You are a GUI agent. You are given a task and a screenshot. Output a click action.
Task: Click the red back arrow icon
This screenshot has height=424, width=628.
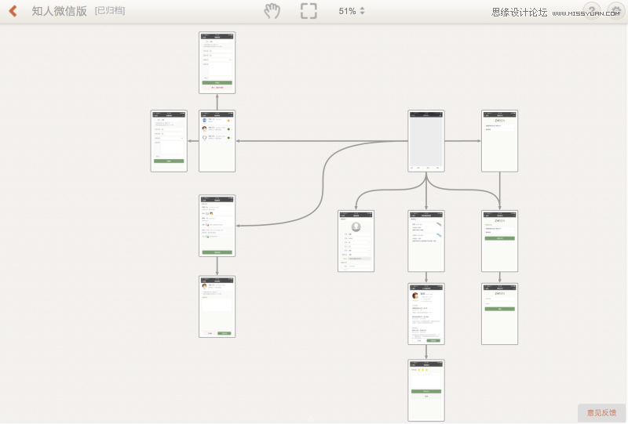[13, 11]
